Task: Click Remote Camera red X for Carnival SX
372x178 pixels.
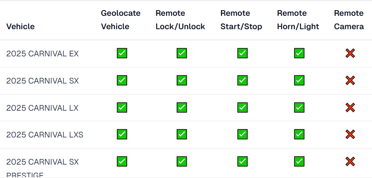Action: [x=350, y=80]
